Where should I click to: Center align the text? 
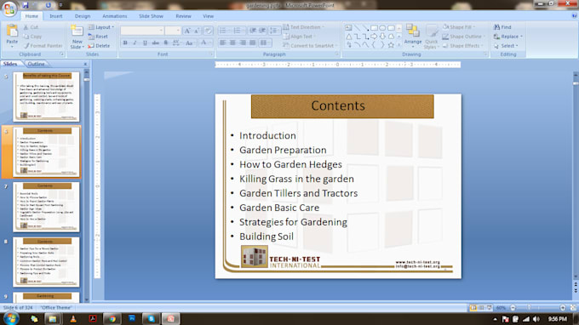pyautogui.click(x=232, y=43)
